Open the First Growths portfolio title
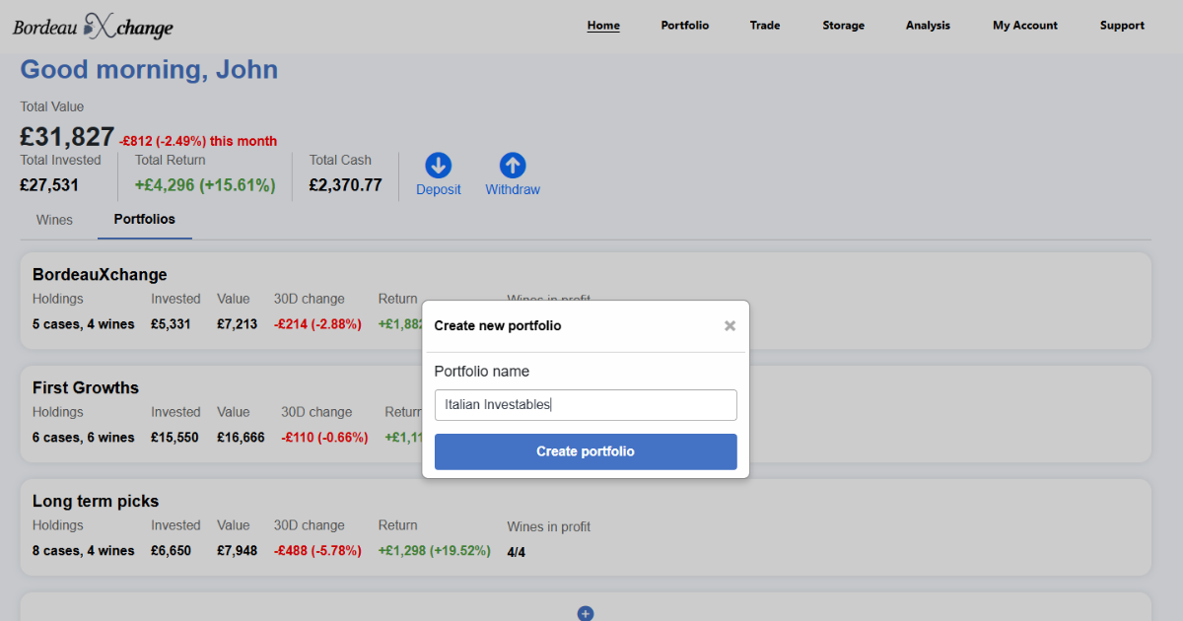The image size is (1183, 621). [x=86, y=387]
